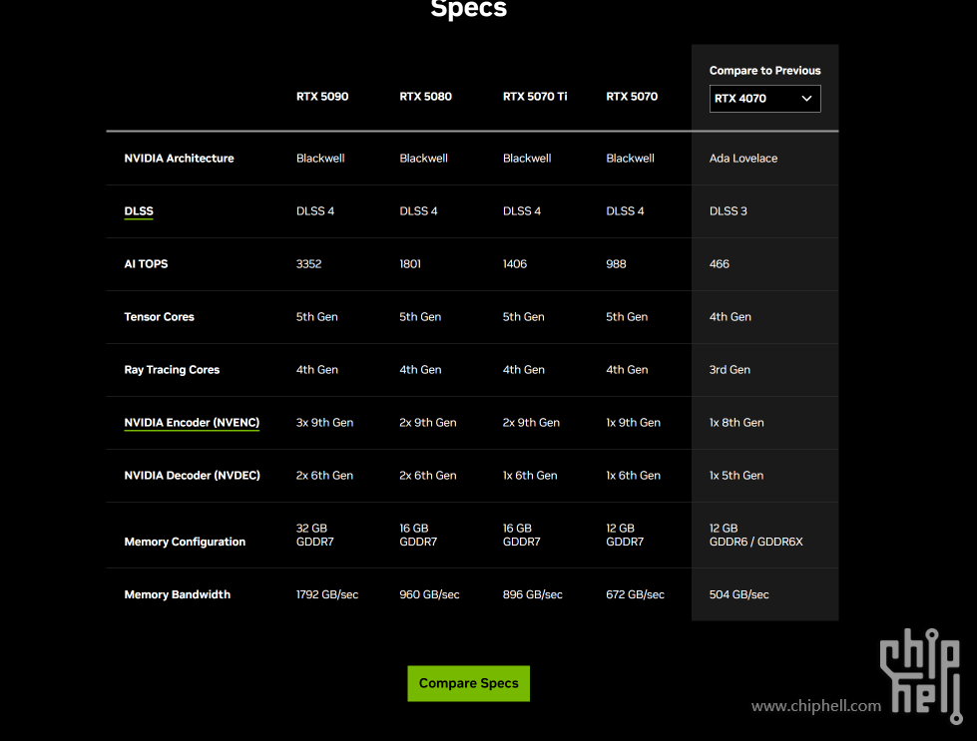Click the DLSS 3 cell

[728, 211]
